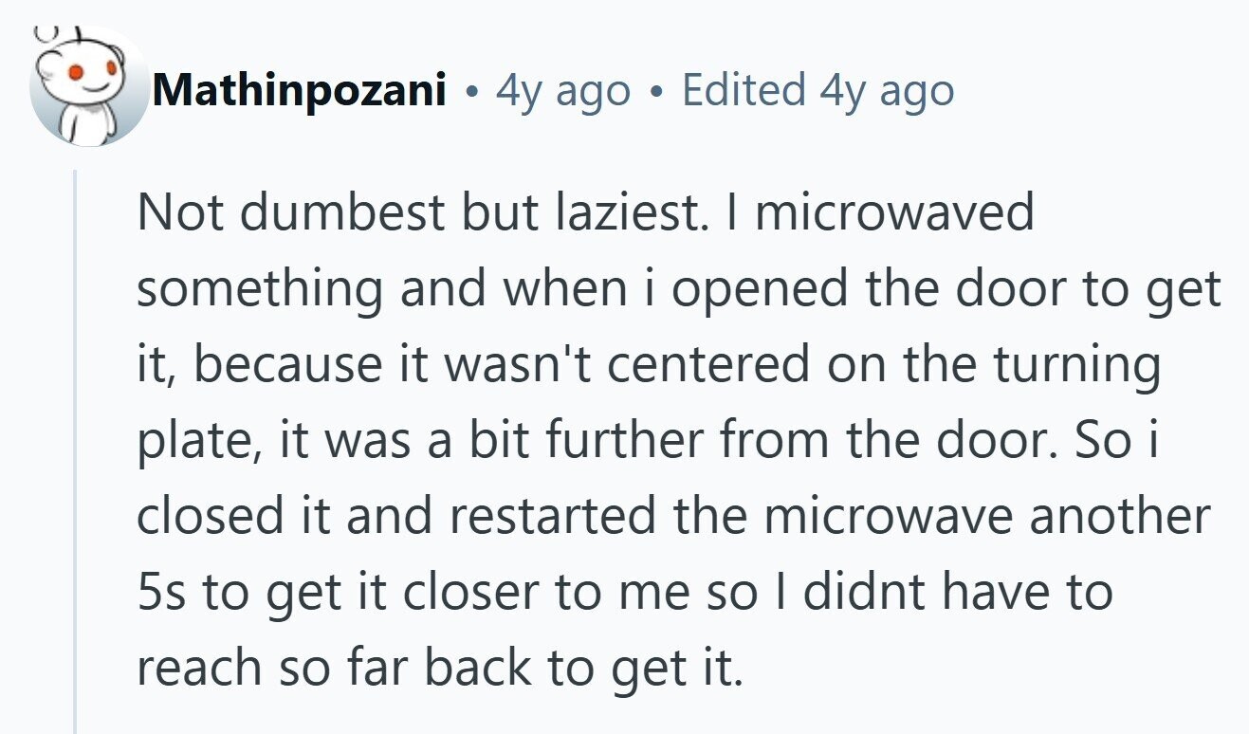Click the "5s" text in the comment
Viewport: 1249px width, 734px height.
pos(164,592)
